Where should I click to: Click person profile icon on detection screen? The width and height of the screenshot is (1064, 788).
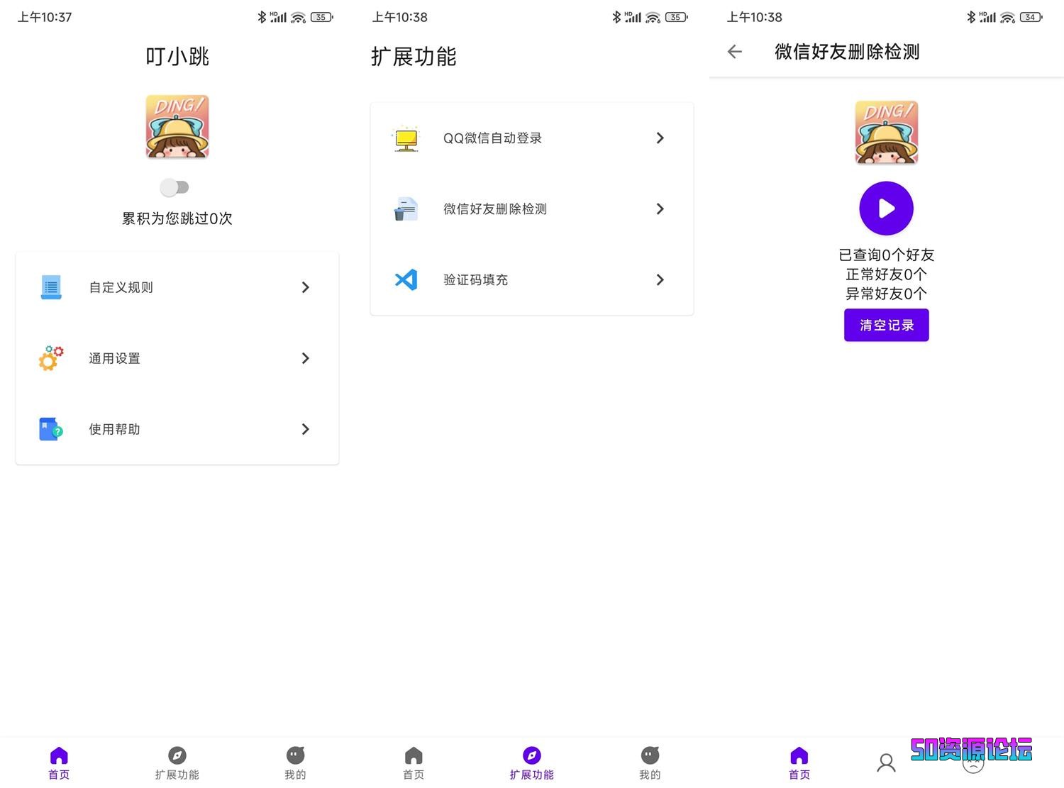click(x=886, y=763)
